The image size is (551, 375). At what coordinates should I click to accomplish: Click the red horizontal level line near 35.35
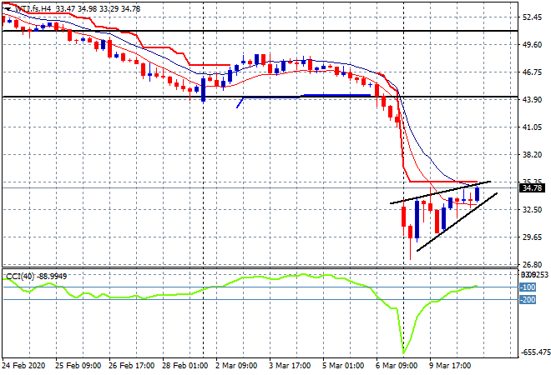click(x=443, y=182)
